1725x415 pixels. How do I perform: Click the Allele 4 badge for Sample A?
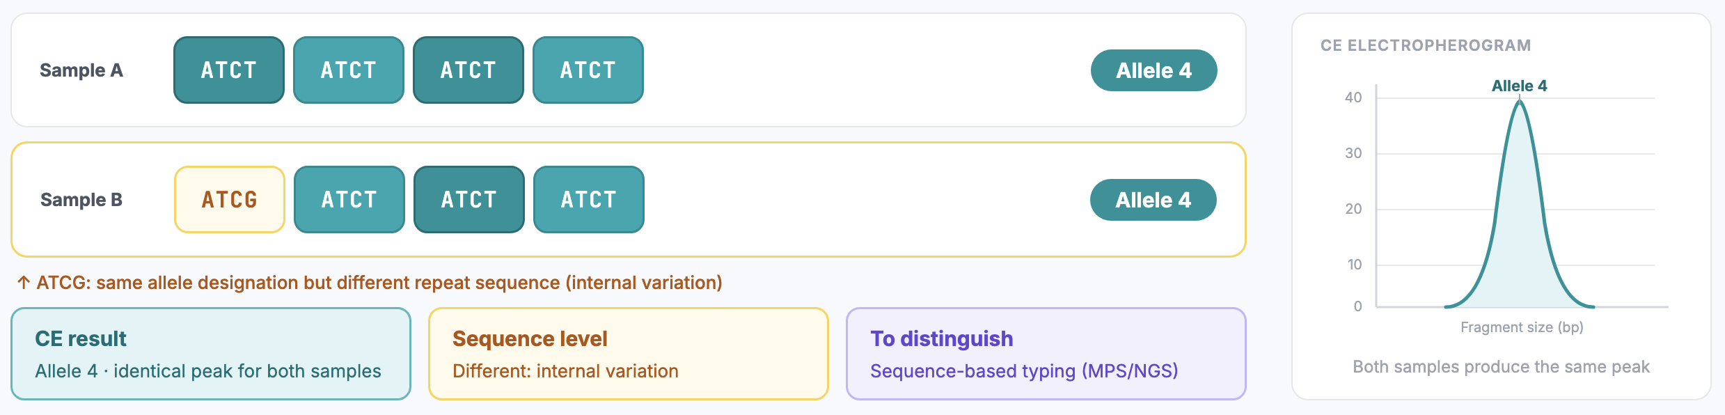pos(1154,70)
